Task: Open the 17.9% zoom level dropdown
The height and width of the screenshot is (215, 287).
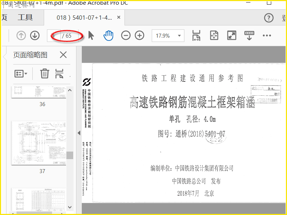Action: point(168,35)
